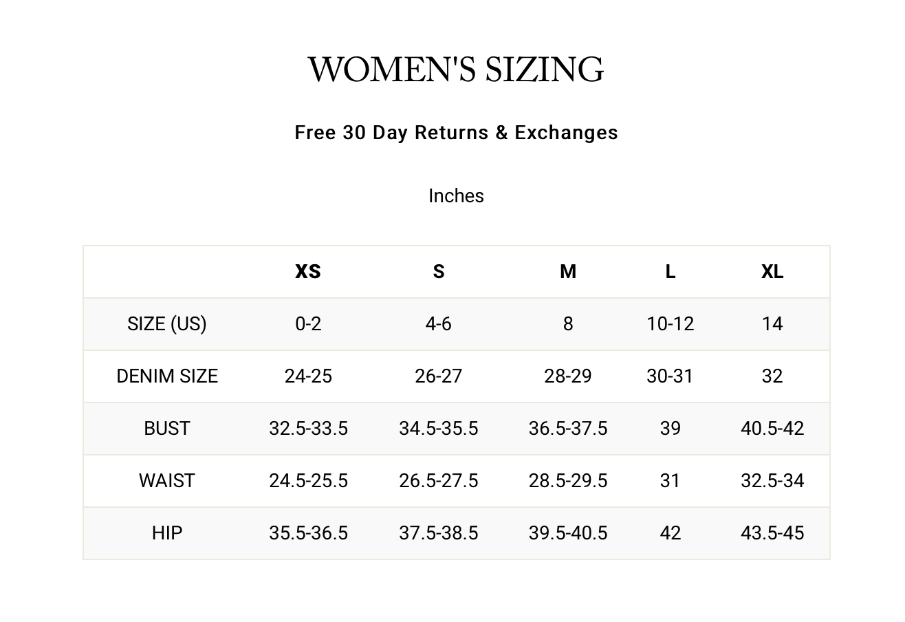Click the small hip value 37.5-38.5

click(438, 533)
